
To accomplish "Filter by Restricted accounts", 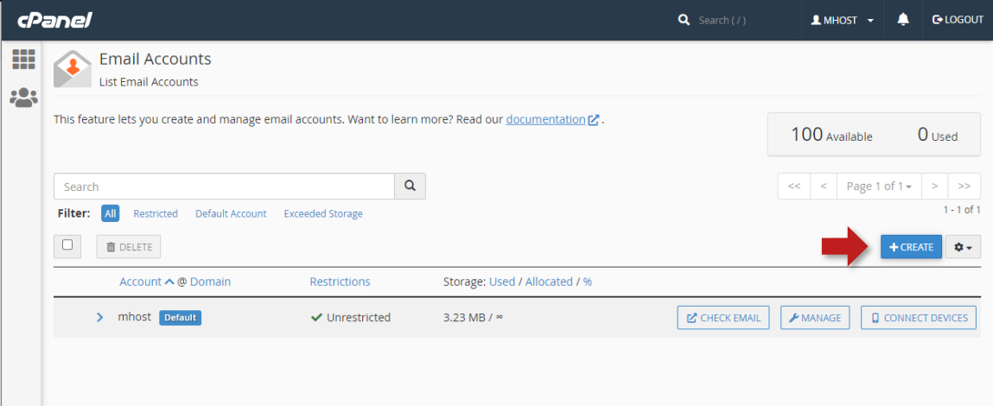I will (156, 213).
